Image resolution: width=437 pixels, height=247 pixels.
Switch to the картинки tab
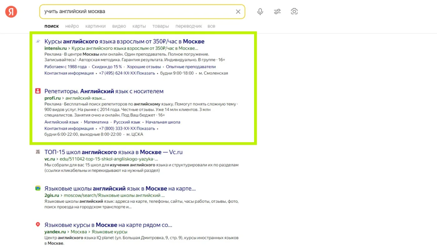tap(96, 26)
